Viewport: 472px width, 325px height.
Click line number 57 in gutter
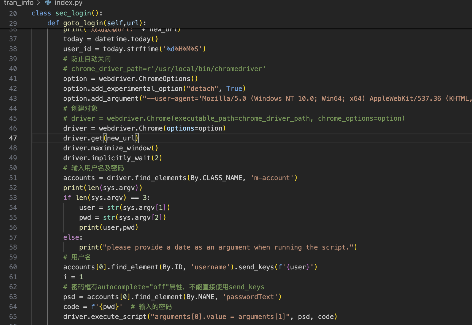tap(13, 237)
